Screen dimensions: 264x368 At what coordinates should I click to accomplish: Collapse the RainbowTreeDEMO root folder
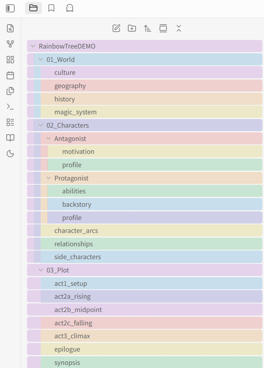pos(33,46)
